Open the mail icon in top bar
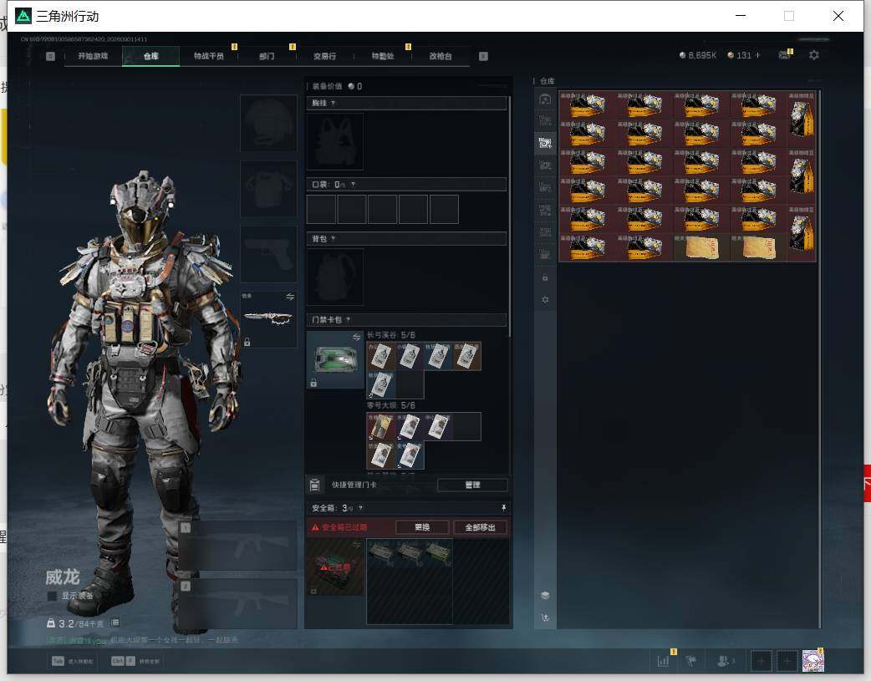 click(784, 55)
